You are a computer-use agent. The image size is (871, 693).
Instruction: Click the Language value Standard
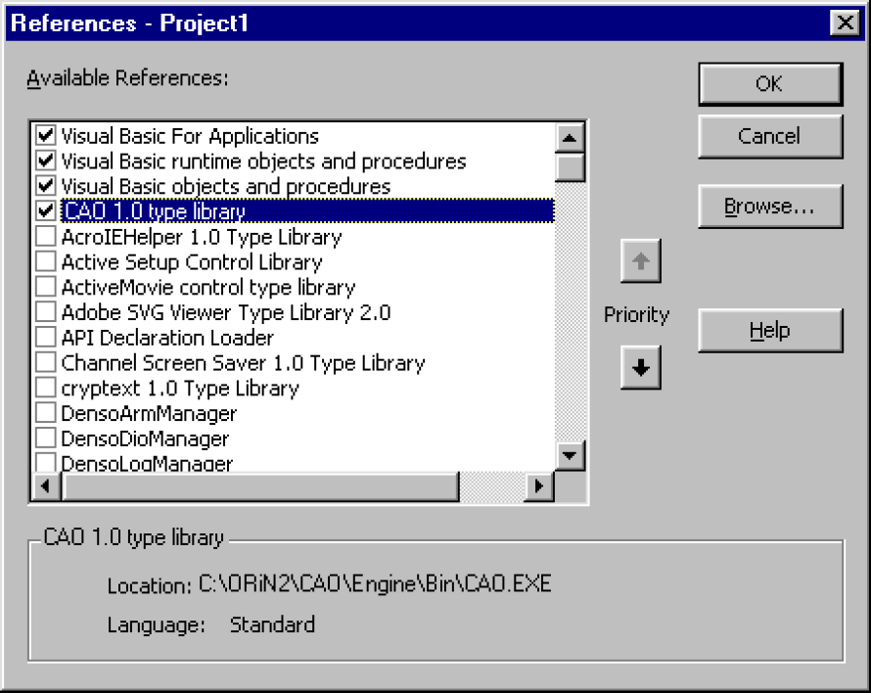[272, 624]
